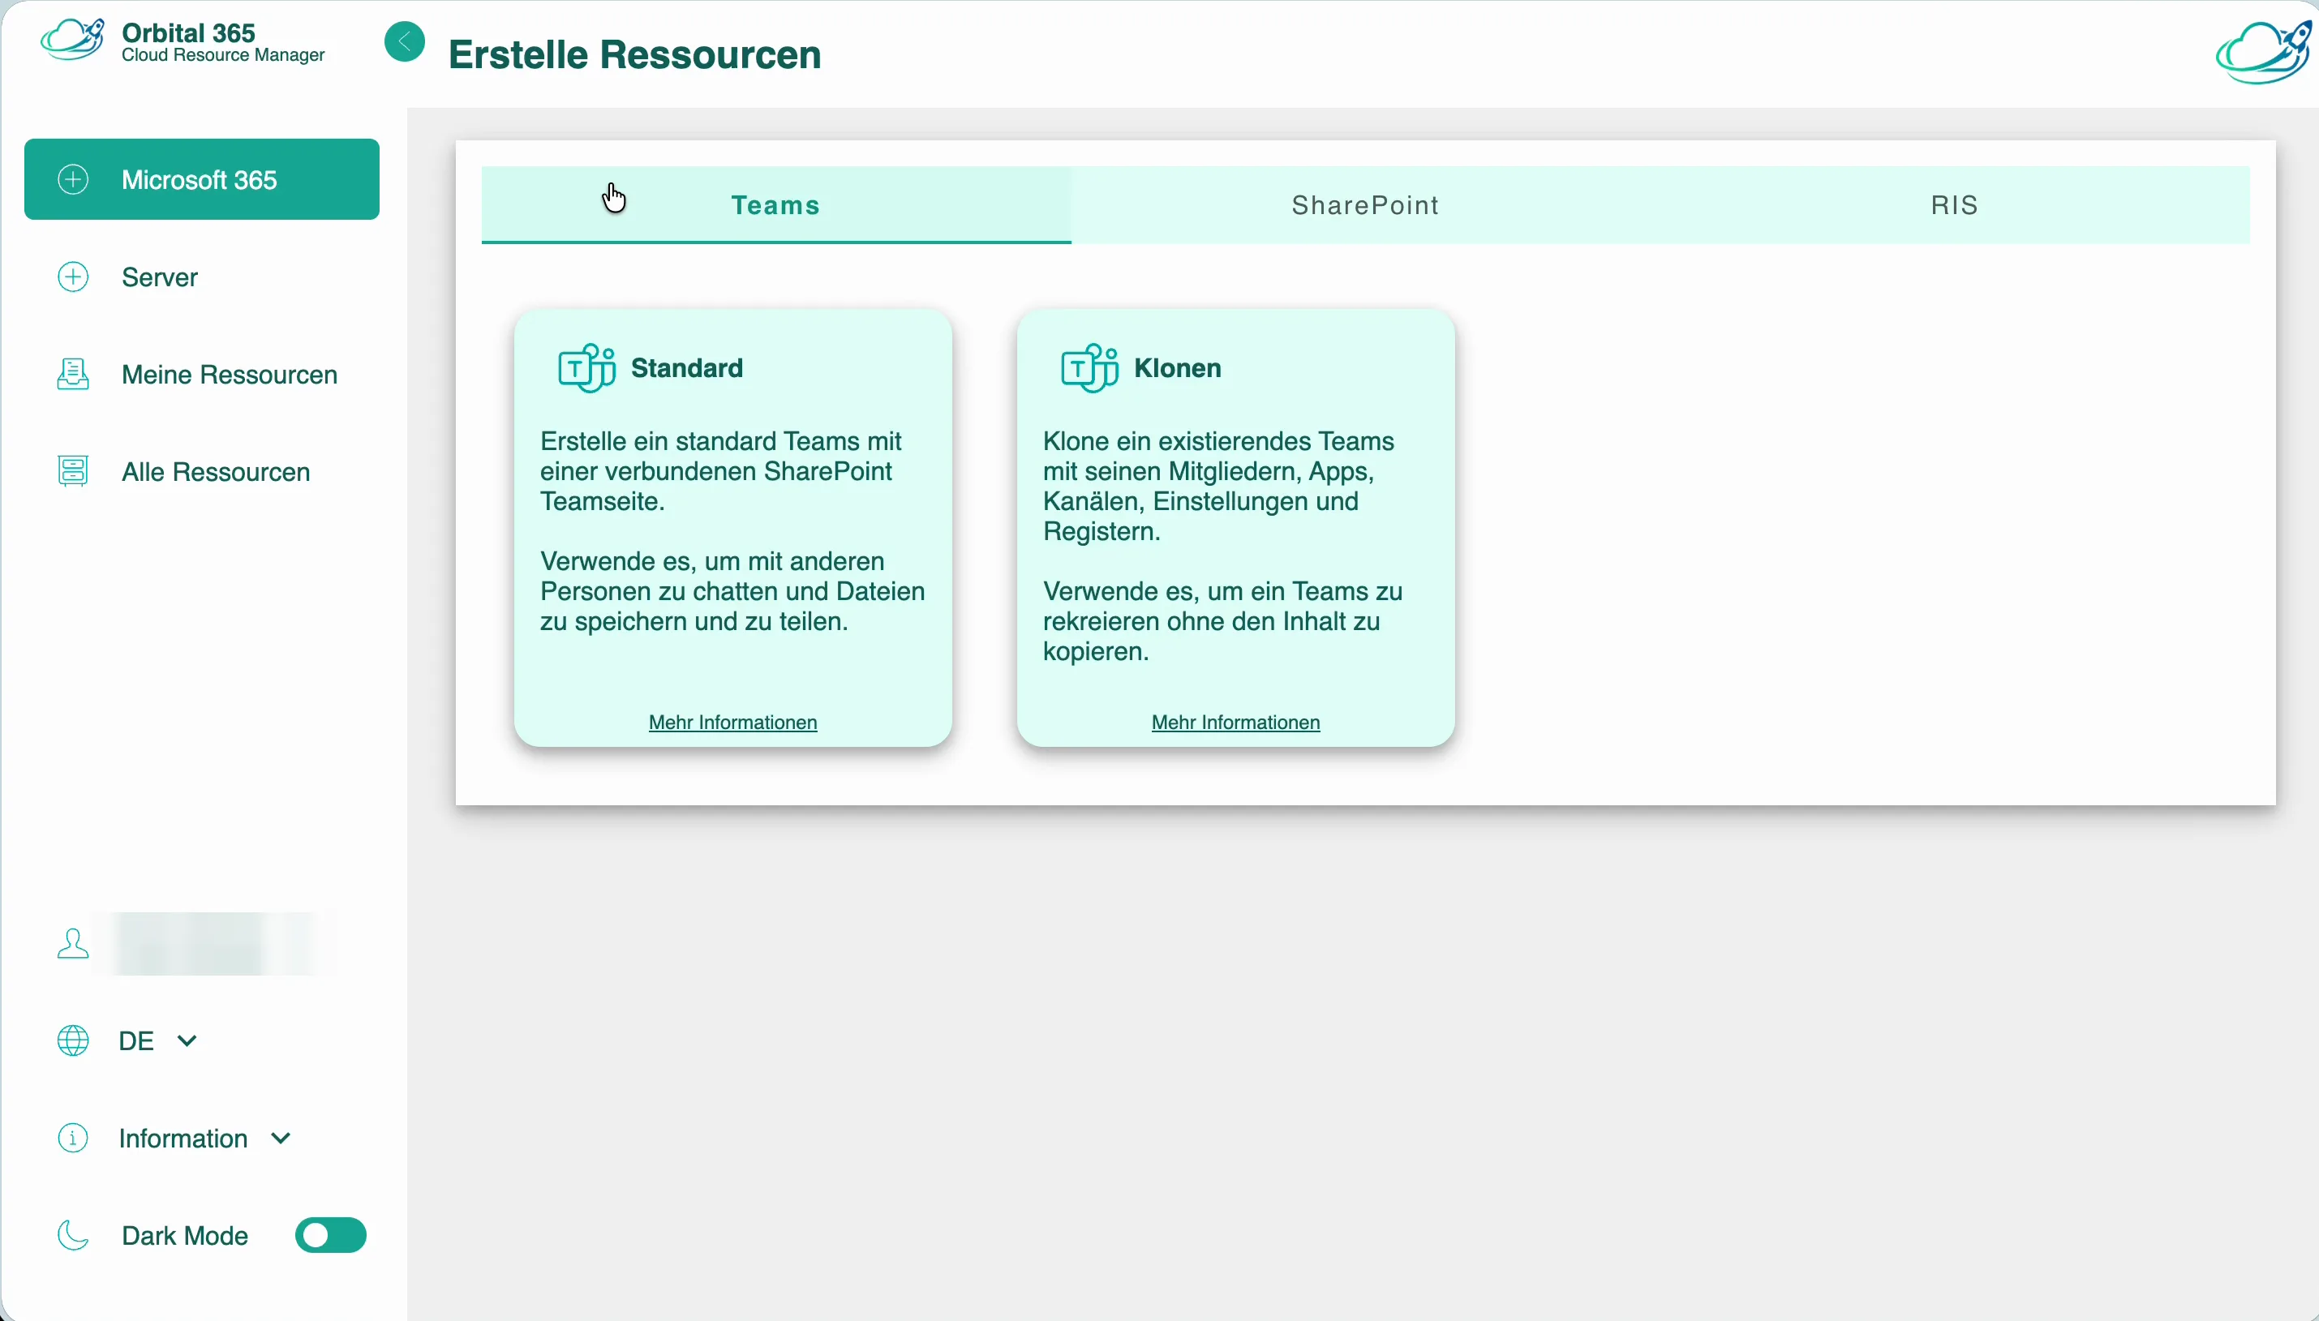Select Microsoft 365 in the sidebar

(x=201, y=180)
